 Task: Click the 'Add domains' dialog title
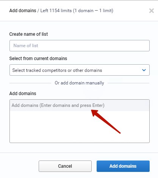[23, 11]
